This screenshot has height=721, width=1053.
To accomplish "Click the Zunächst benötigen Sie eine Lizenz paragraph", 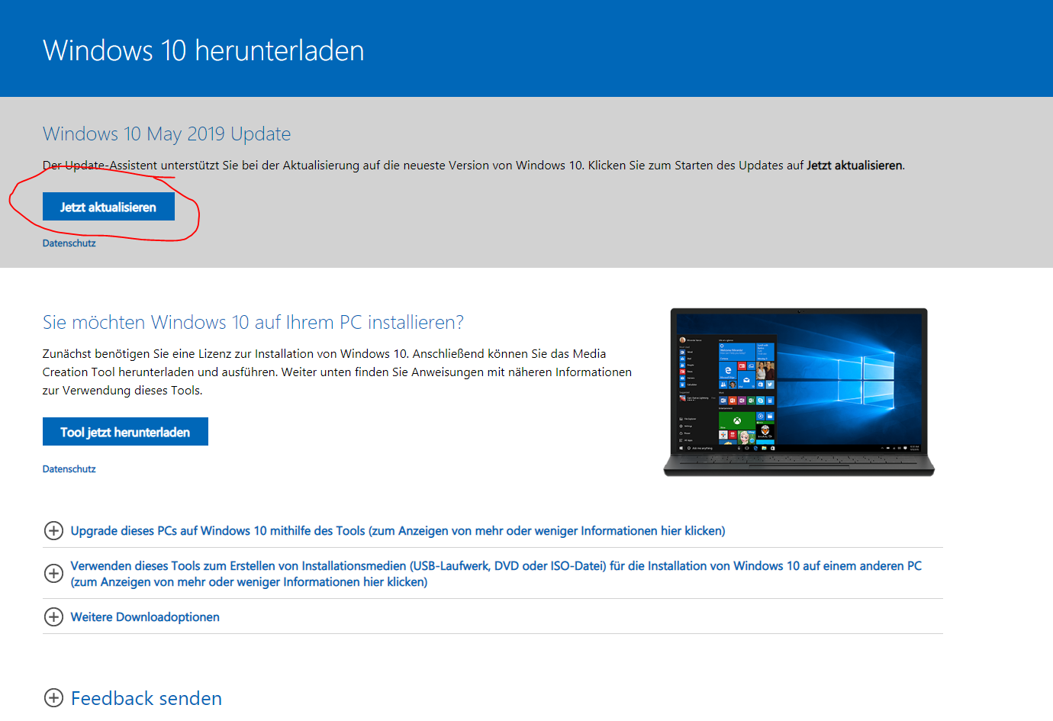I will pyautogui.click(x=337, y=372).
